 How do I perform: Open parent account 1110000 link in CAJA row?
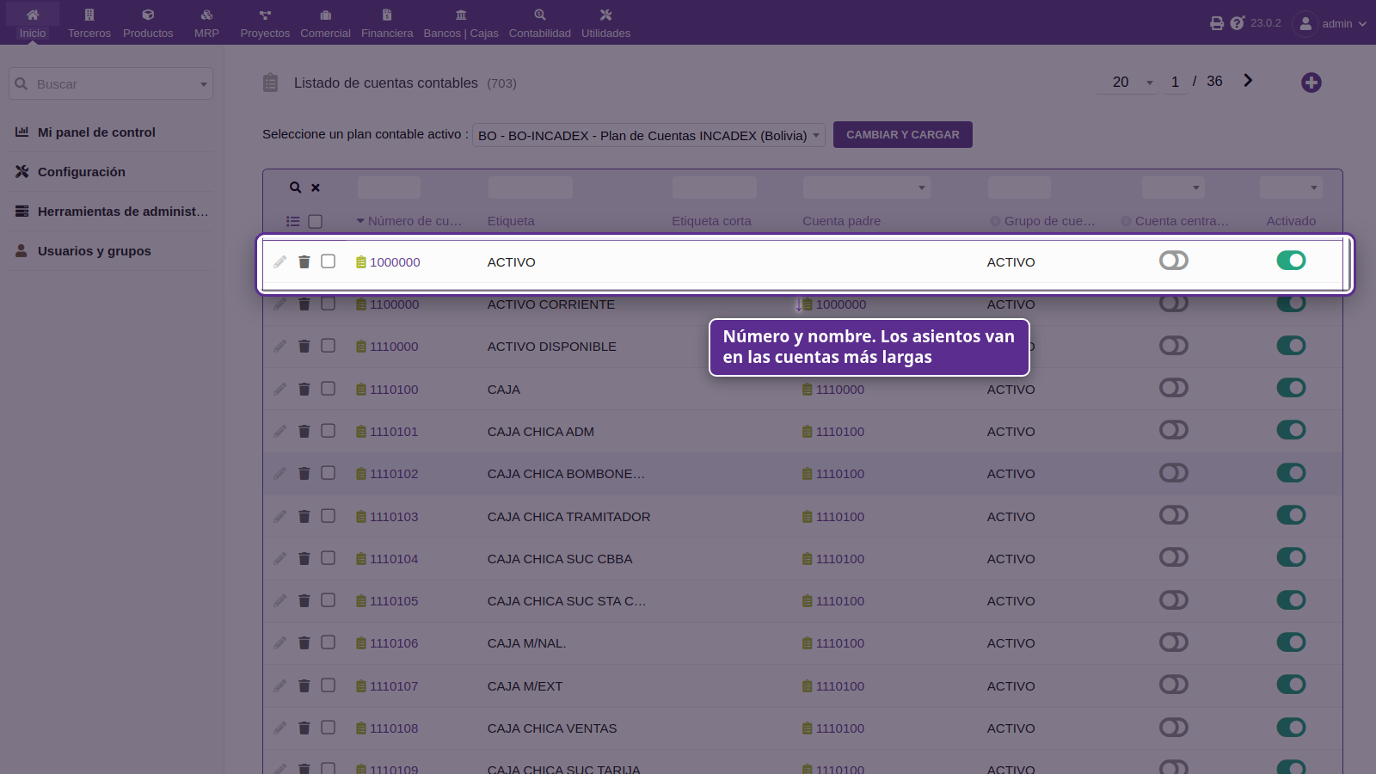(840, 390)
